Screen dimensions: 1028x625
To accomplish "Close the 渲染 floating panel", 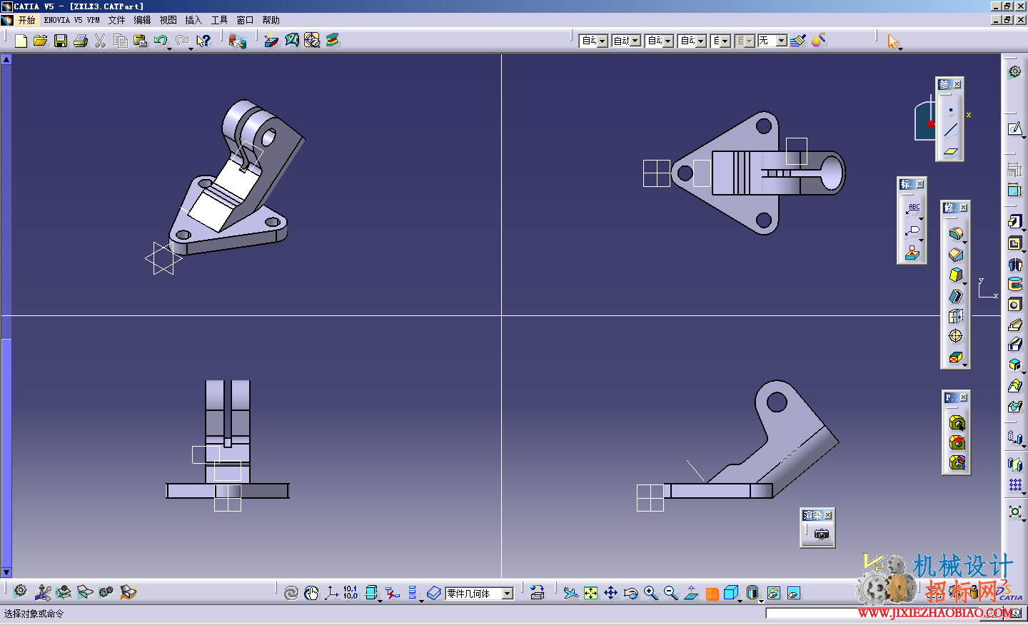I will point(828,515).
